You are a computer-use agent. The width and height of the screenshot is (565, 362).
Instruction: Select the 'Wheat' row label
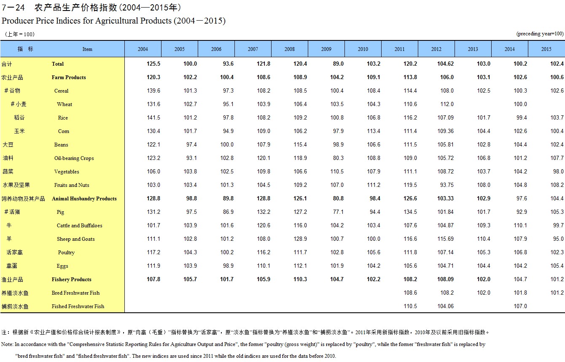[65, 104]
